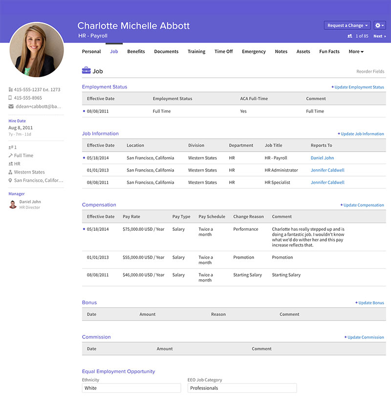
Task: Select the Job tab
Action: click(x=114, y=51)
